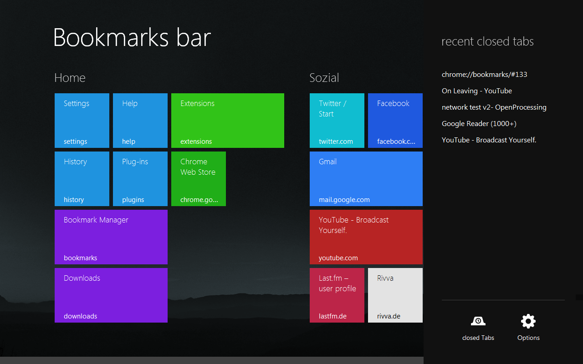Open the Twitter / Start tile

337,121
